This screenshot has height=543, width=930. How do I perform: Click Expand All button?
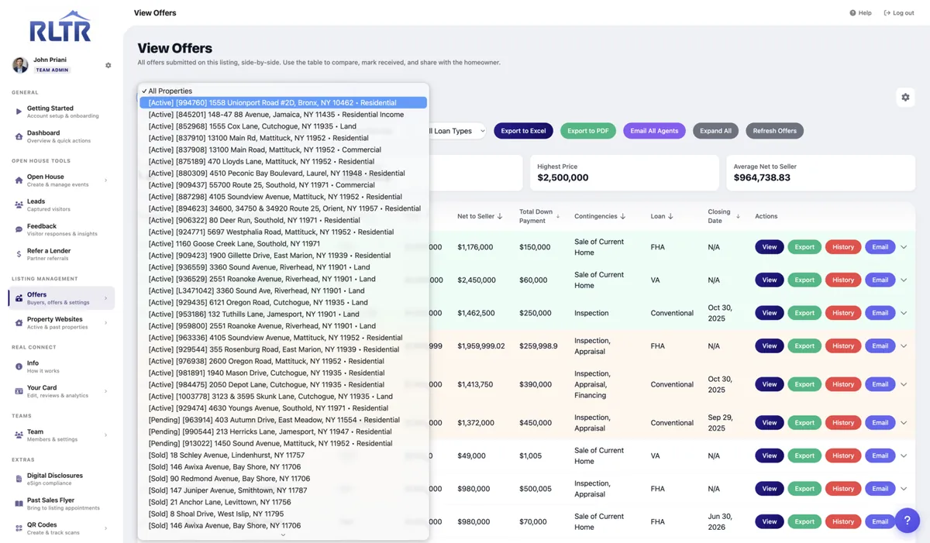coord(715,131)
